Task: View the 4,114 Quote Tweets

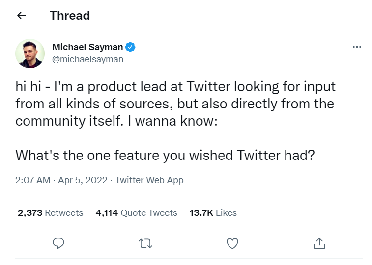Action: tap(137, 213)
